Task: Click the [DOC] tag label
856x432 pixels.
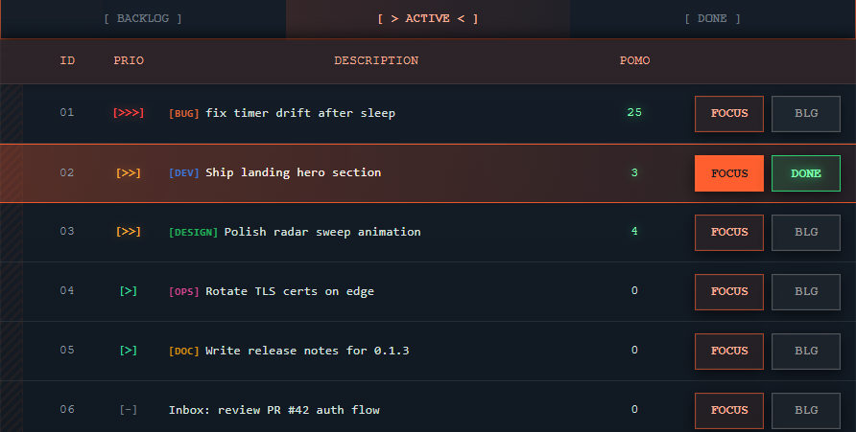Action: tap(184, 351)
